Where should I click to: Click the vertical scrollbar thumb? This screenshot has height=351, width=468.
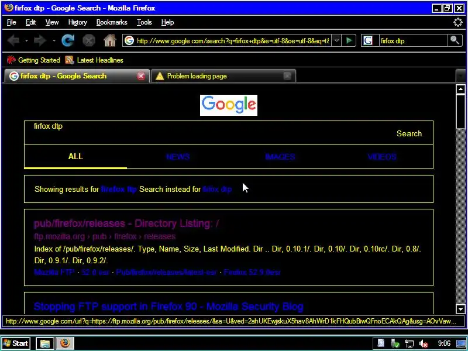click(x=460, y=112)
